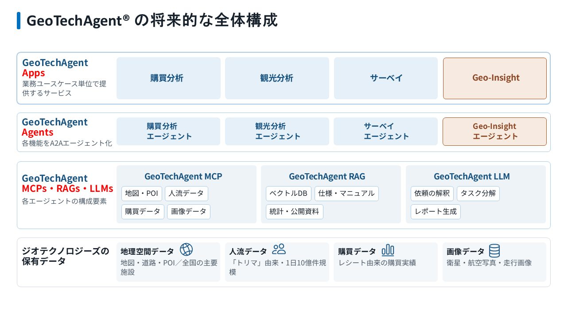Click the text 衛星・航空写真・走行画像

(489, 263)
